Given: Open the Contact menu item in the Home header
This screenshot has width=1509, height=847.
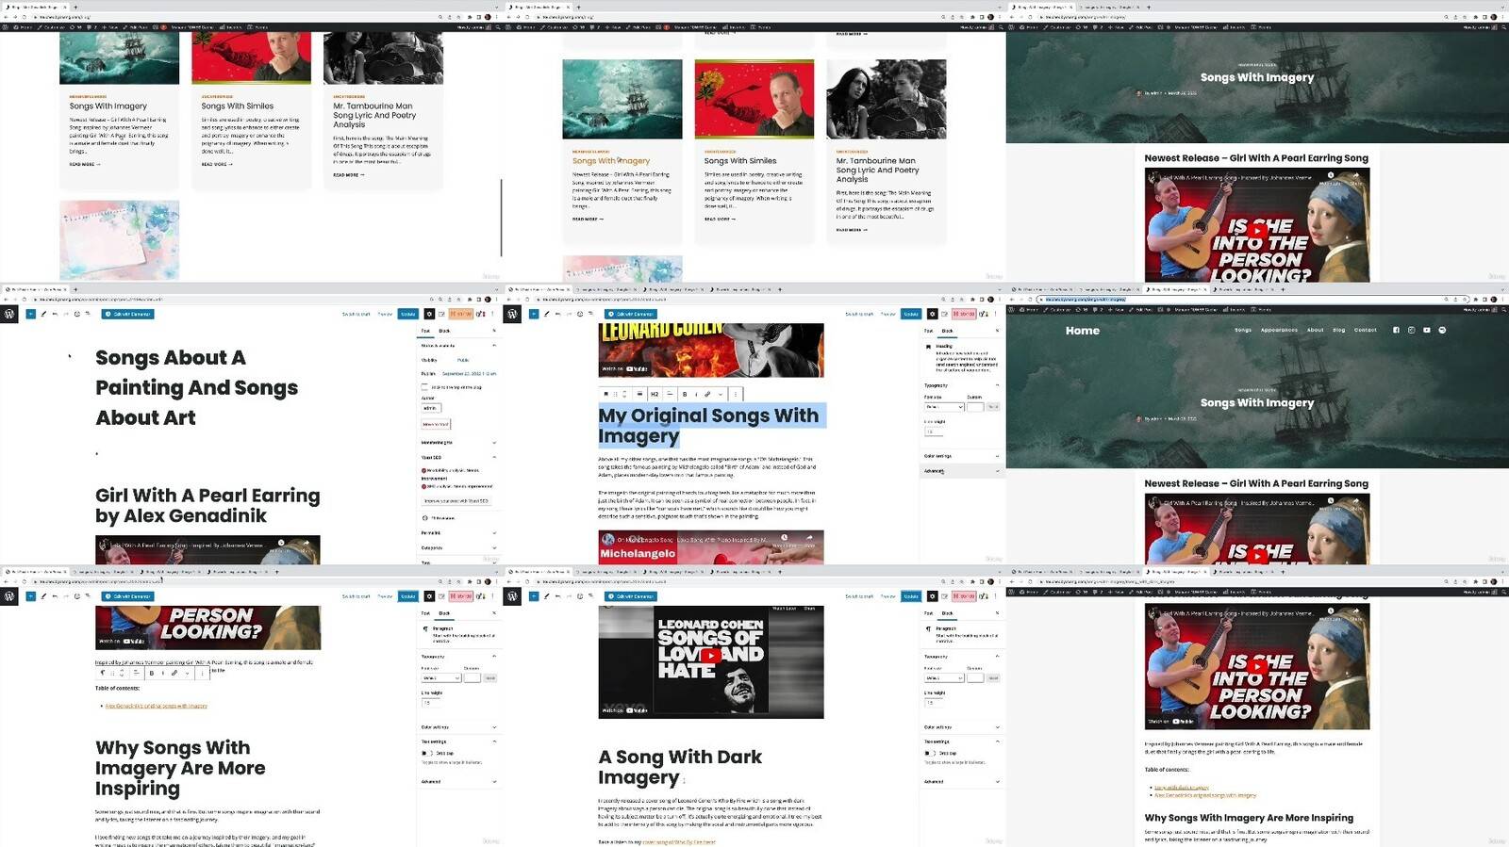Looking at the screenshot, I should 1366,331.
